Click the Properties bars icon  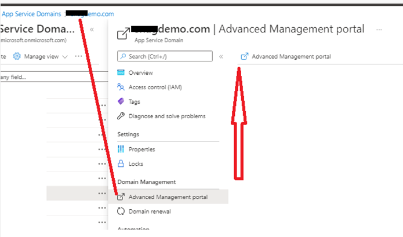[121, 149]
